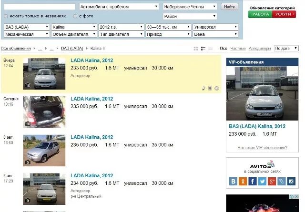The height and width of the screenshot is (212, 305).
Task: Toggle 'искать только в названиях' checkbox
Action: coord(6,16)
